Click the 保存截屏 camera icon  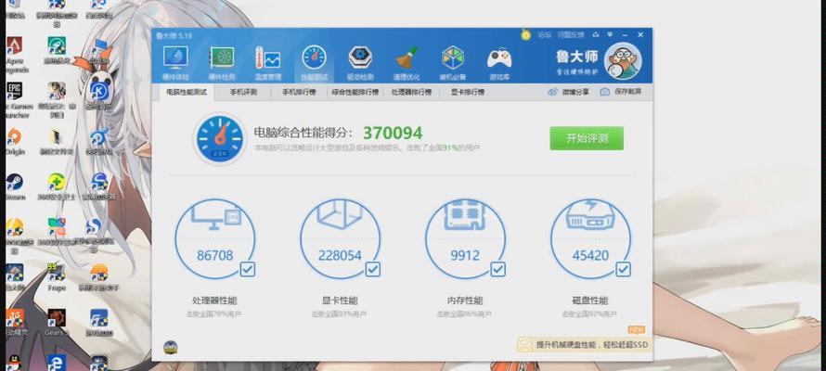point(605,92)
